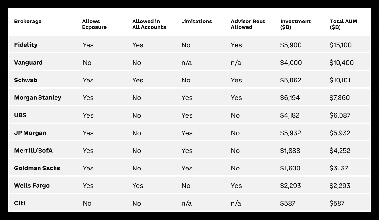Click the Limitations column header

197,22
